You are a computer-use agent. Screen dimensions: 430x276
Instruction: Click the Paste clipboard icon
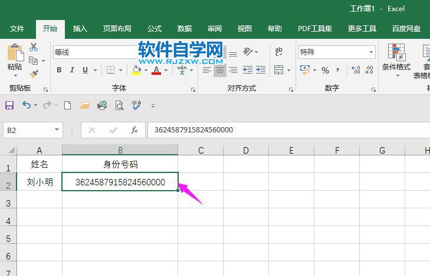(x=15, y=52)
